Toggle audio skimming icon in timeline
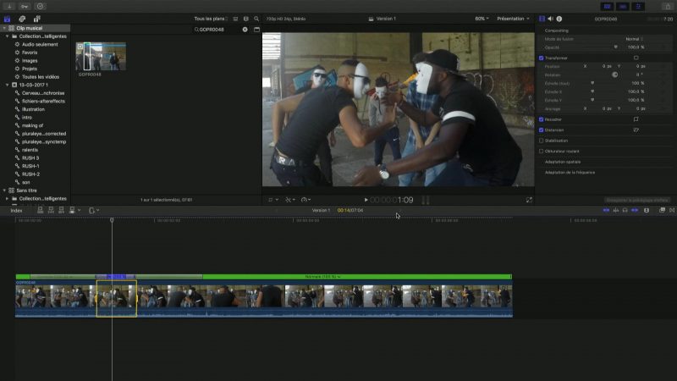The width and height of the screenshot is (677, 381). click(x=616, y=210)
